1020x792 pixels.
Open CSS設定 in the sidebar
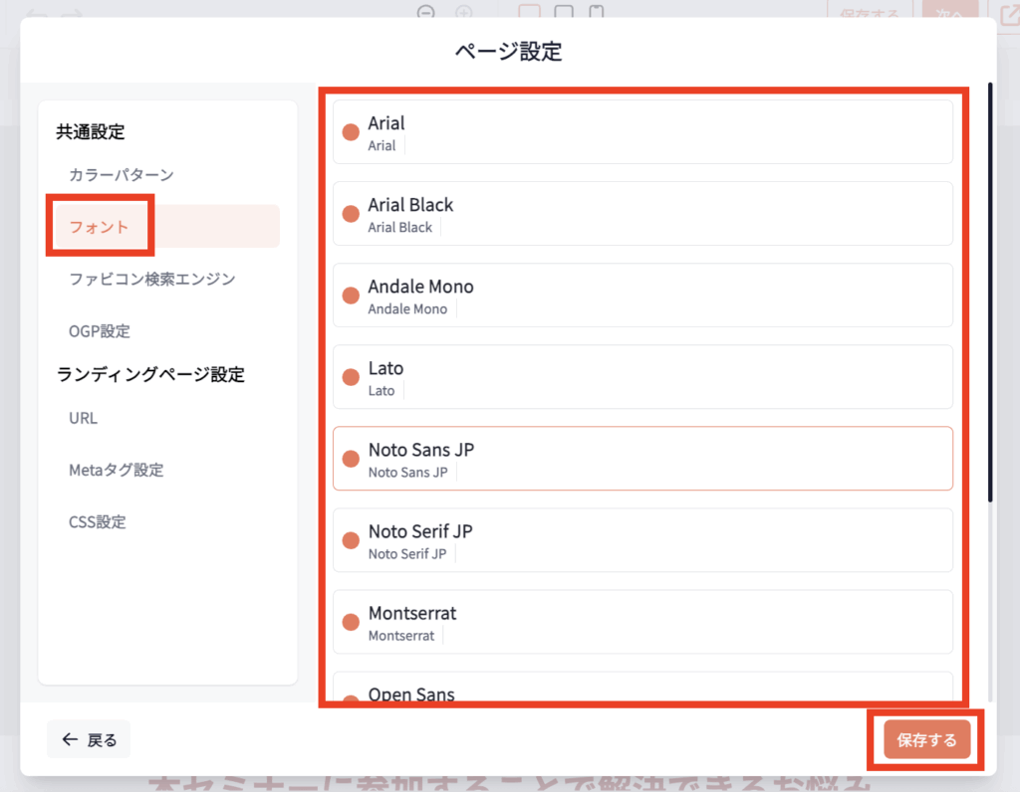pos(98,521)
